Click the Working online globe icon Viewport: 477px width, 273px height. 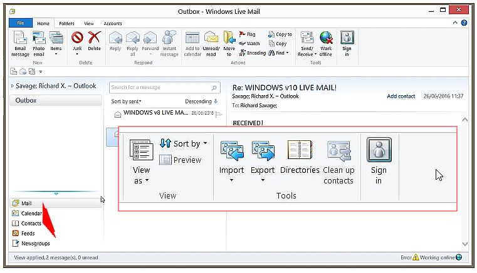459,257
